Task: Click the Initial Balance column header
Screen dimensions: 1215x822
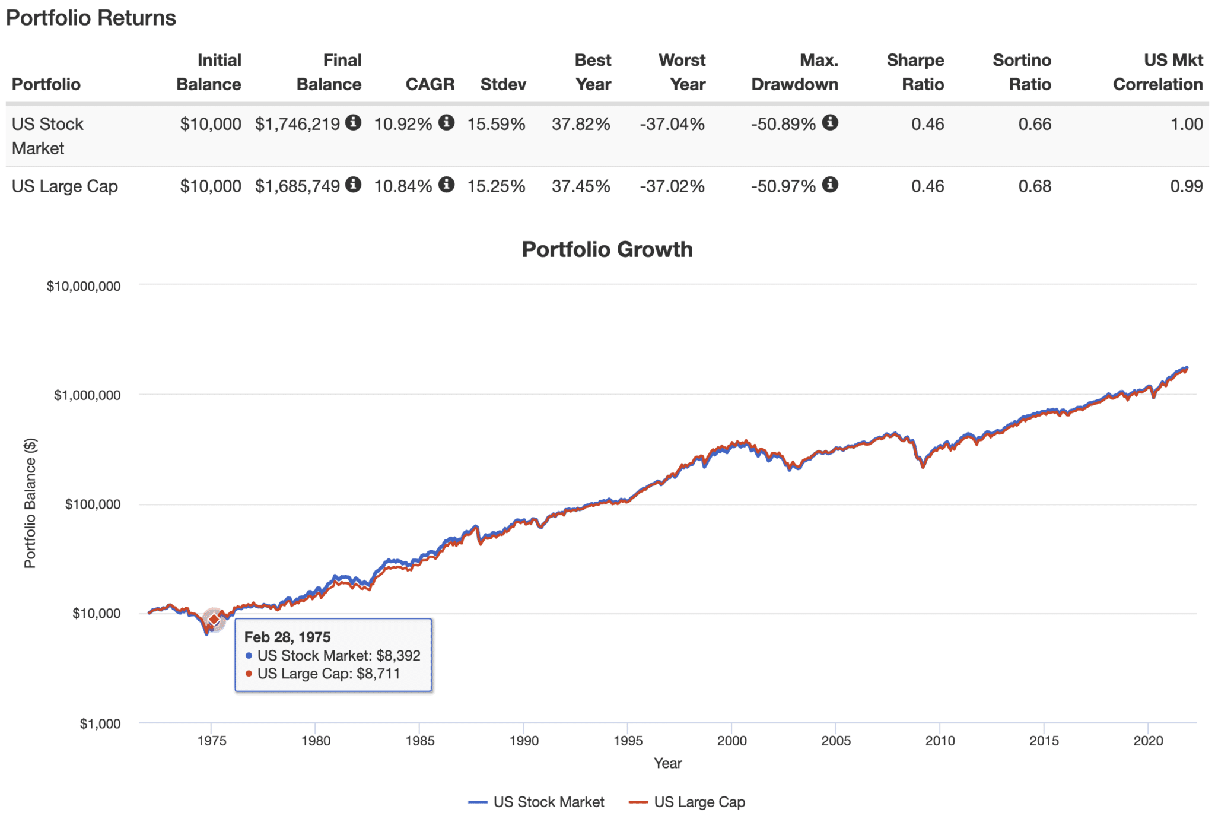Action: point(209,72)
